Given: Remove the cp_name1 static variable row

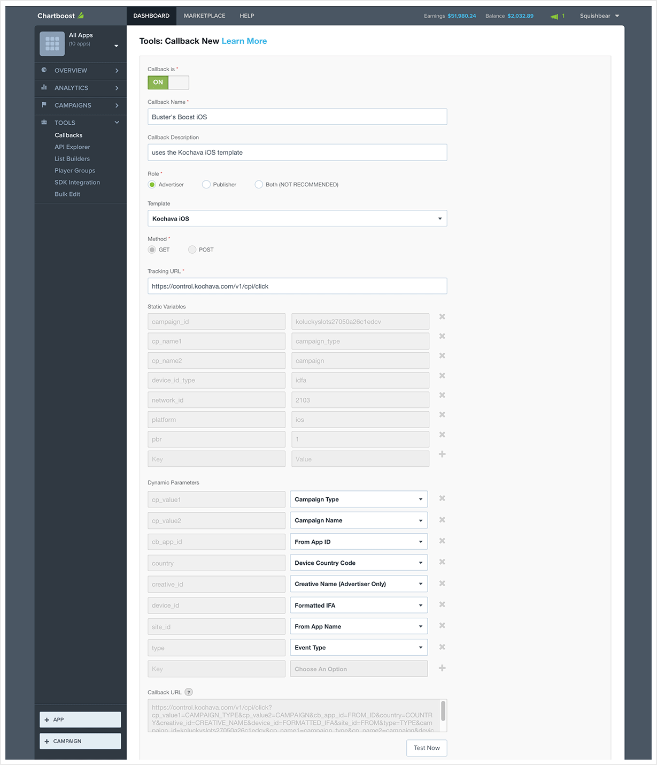Looking at the screenshot, I should pos(442,336).
